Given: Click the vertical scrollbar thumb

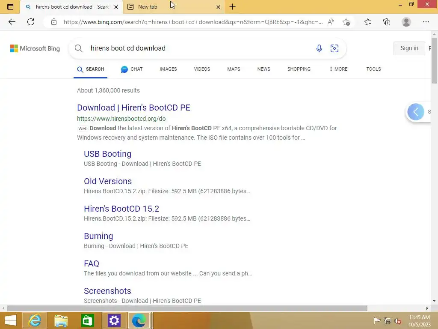Looking at the screenshot, I should (434, 60).
